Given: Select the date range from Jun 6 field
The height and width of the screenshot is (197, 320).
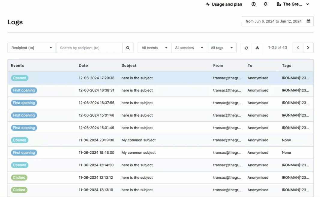Looking at the screenshot, I should 273,21.
